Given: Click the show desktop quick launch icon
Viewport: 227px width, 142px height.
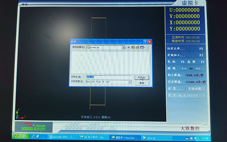Looking at the screenshot, I should coord(38,136).
